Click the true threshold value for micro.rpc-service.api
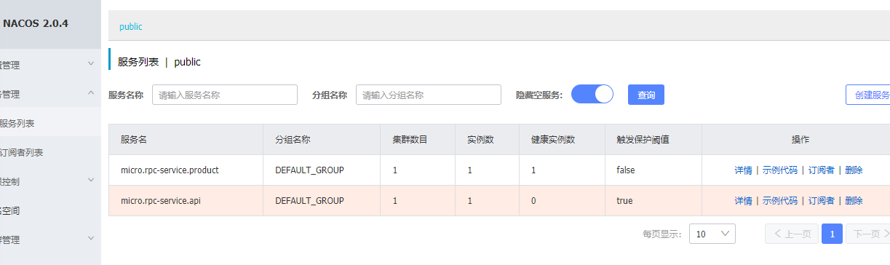The height and width of the screenshot is (265, 890). [x=624, y=201]
